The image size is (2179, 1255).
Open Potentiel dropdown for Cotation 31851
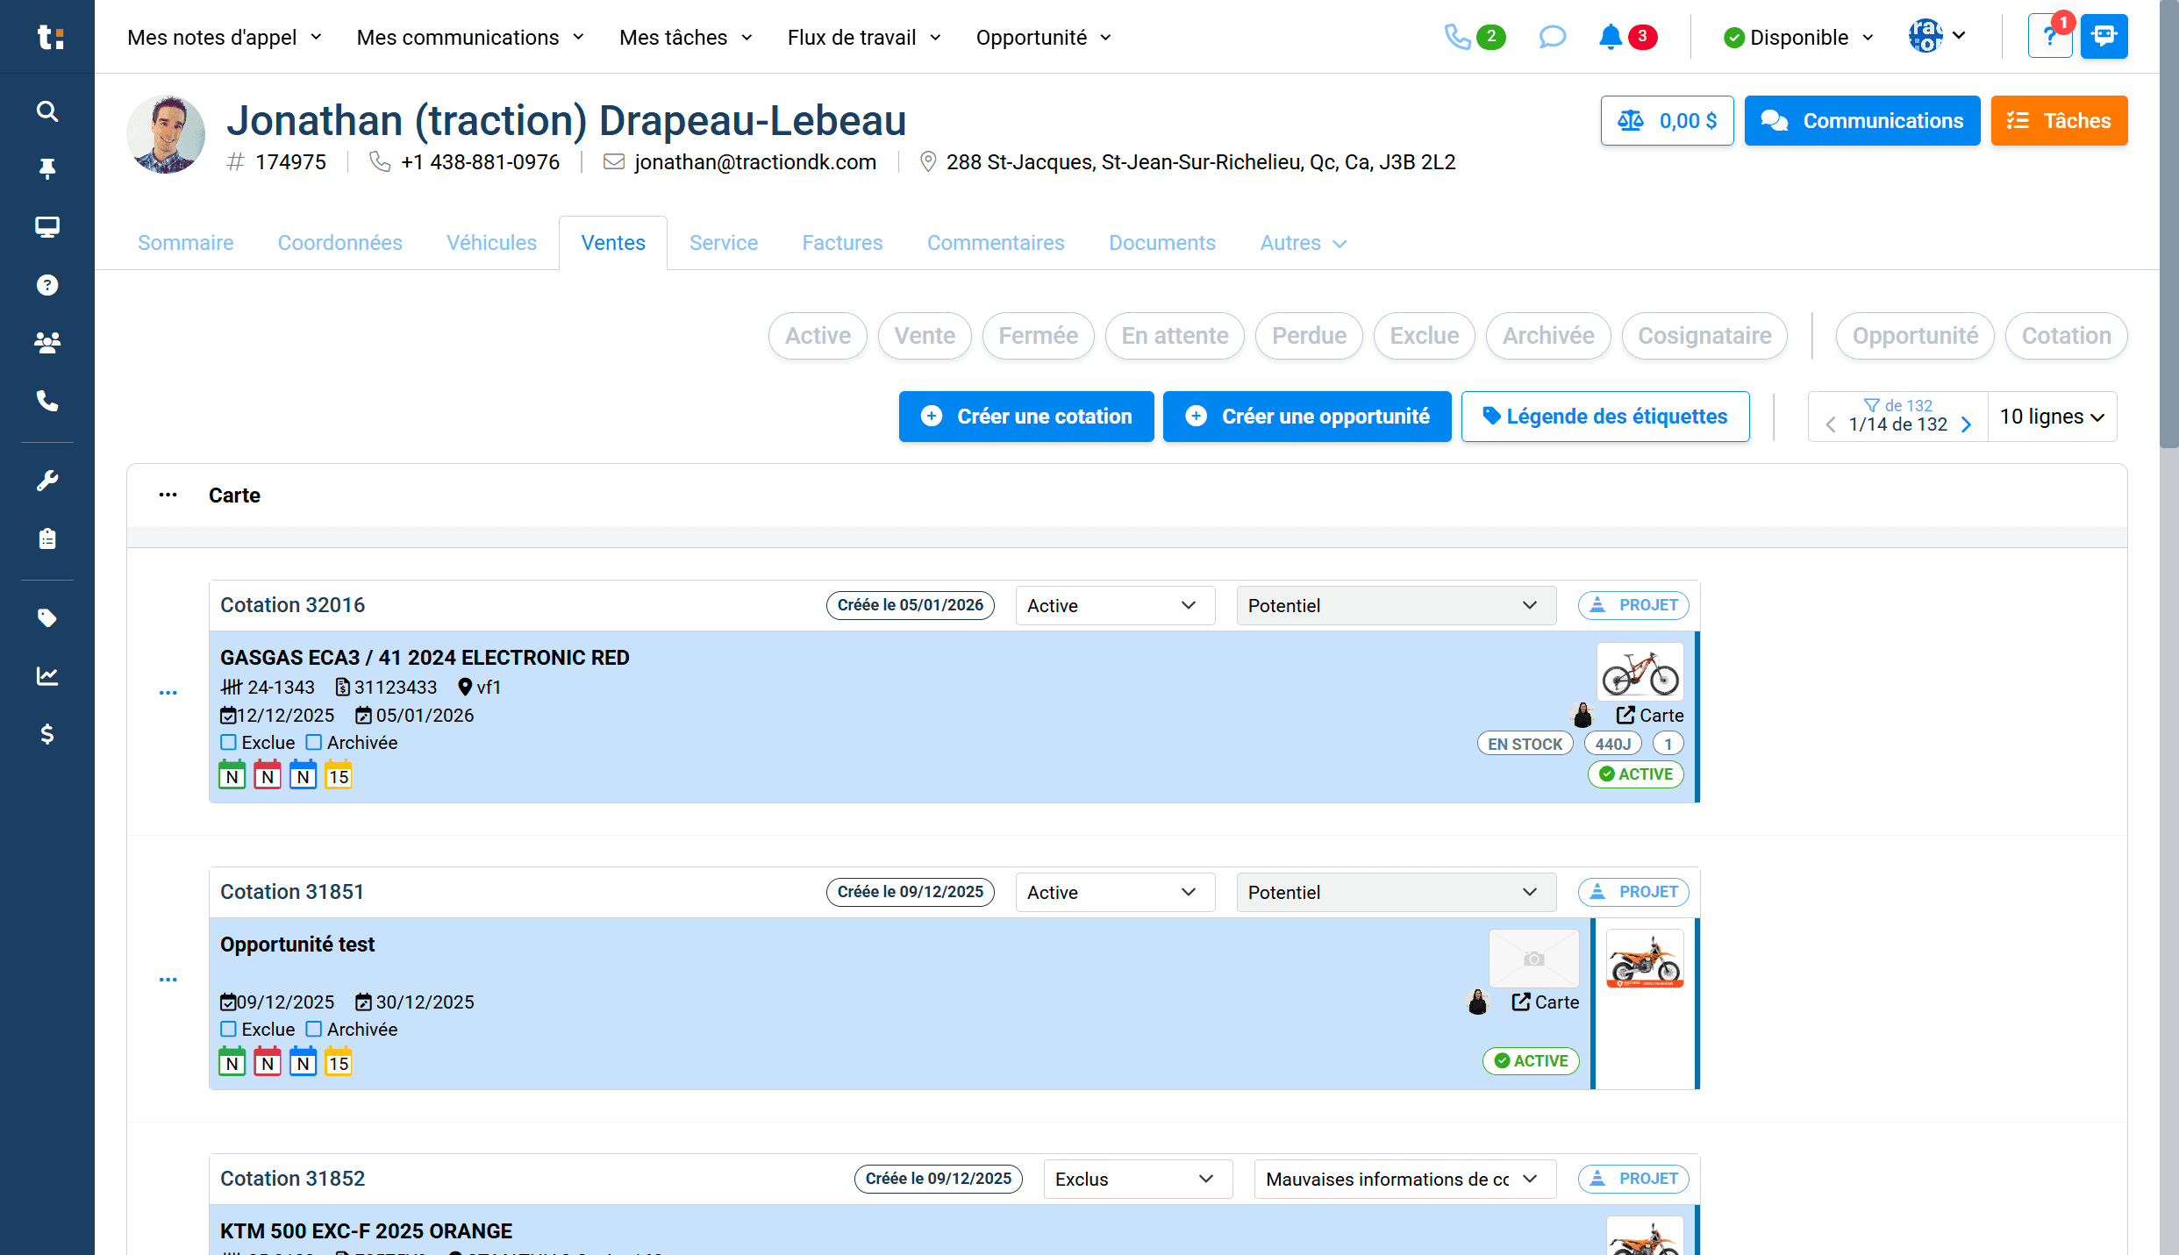point(1396,893)
